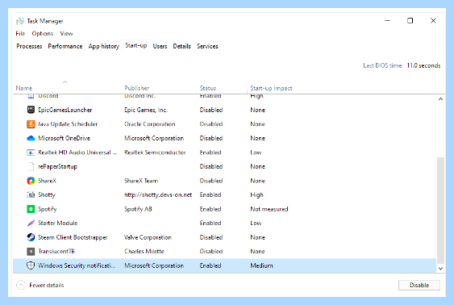
Task: Sort by the Status column header
Action: coord(208,88)
